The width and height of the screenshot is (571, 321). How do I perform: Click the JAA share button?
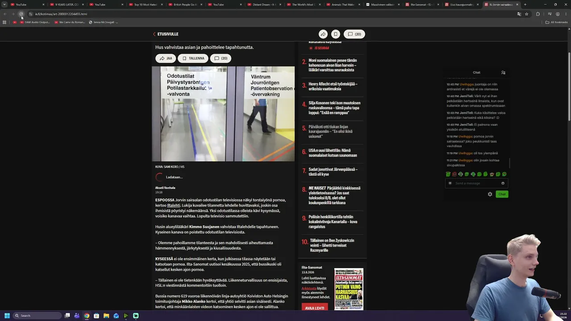[166, 58]
